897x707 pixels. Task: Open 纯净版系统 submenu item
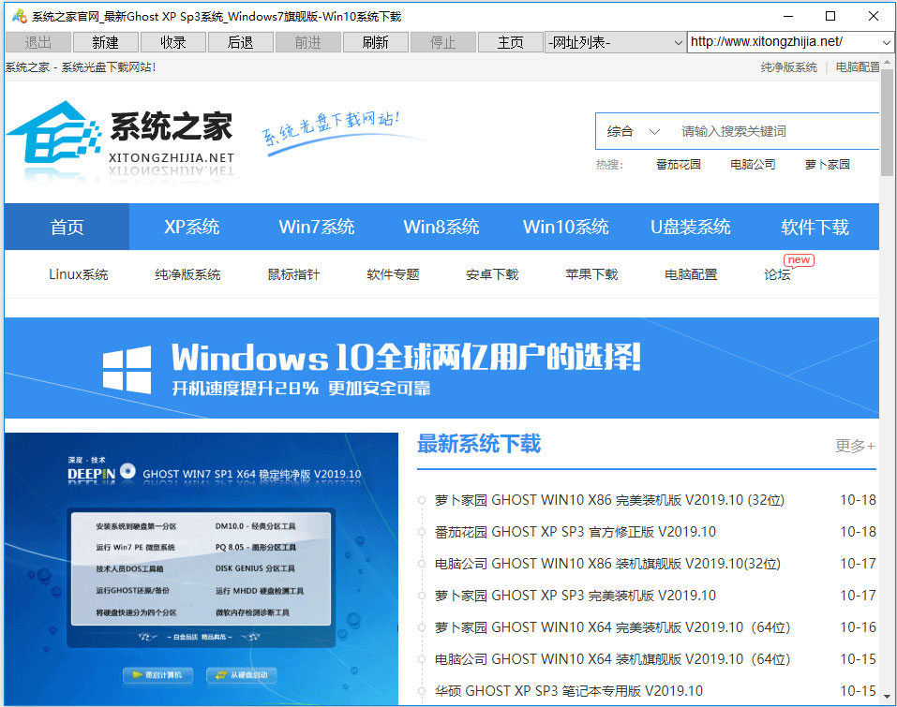[x=187, y=274]
